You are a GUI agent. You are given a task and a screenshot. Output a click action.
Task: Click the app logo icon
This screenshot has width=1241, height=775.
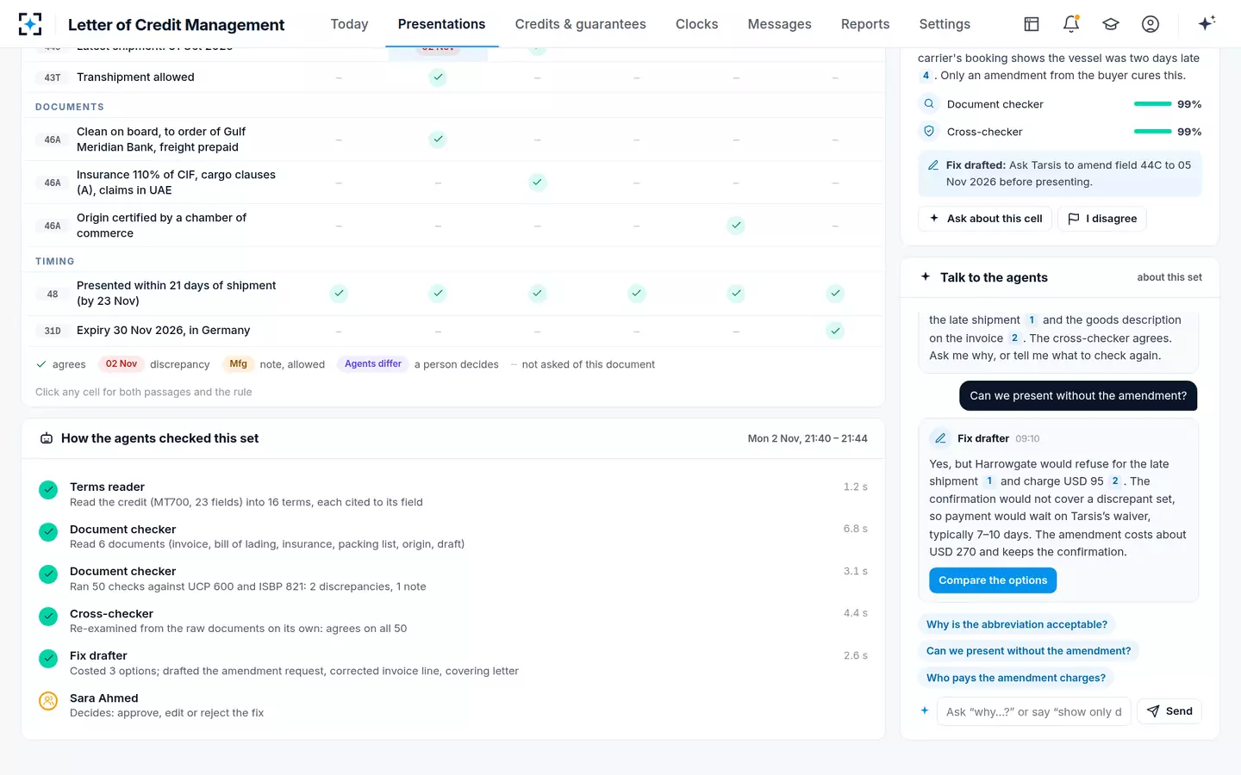click(30, 24)
